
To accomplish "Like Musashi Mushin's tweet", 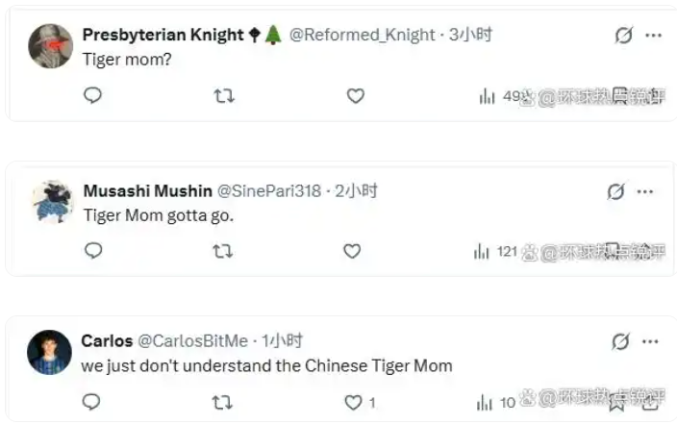I will pos(352,251).
